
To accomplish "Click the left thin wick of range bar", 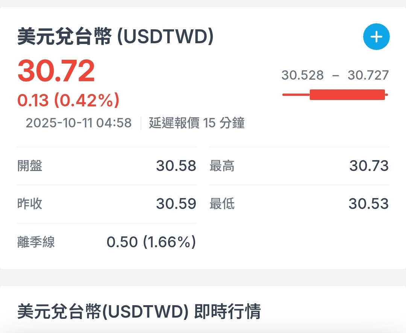I will (x=296, y=95).
